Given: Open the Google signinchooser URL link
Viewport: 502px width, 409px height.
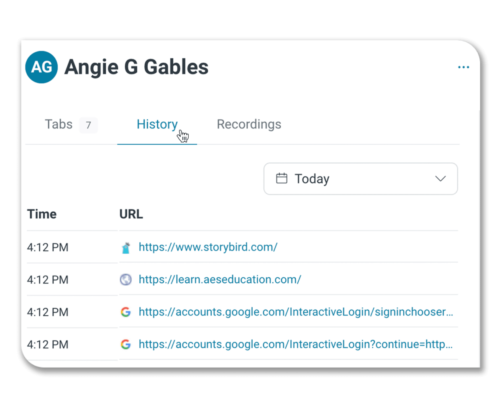Looking at the screenshot, I should coord(295,312).
